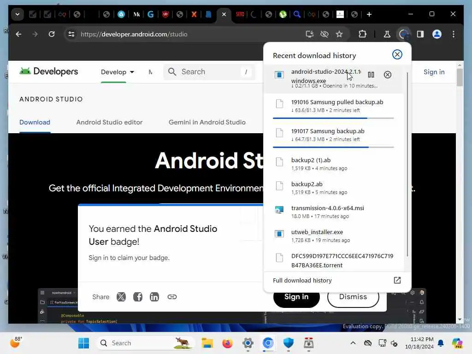Switch to the Medium tab
The image size is (472, 354).
point(136,14)
